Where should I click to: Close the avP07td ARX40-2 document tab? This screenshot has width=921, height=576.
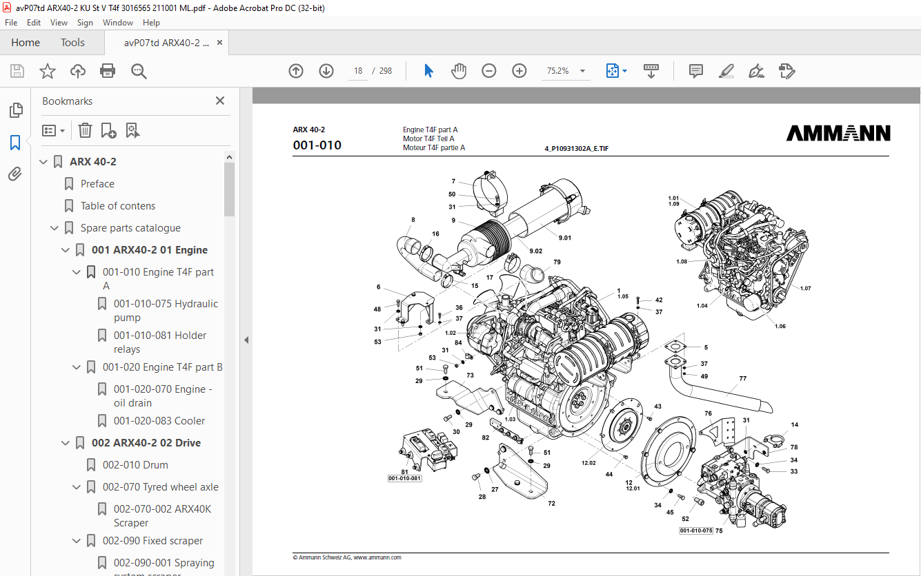[219, 43]
